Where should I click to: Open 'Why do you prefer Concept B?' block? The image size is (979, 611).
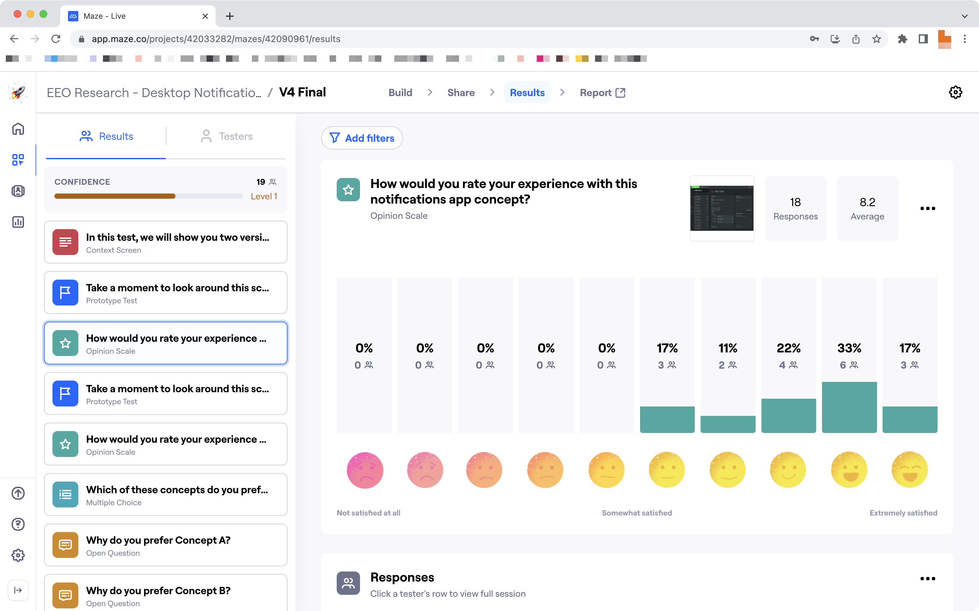[166, 593]
